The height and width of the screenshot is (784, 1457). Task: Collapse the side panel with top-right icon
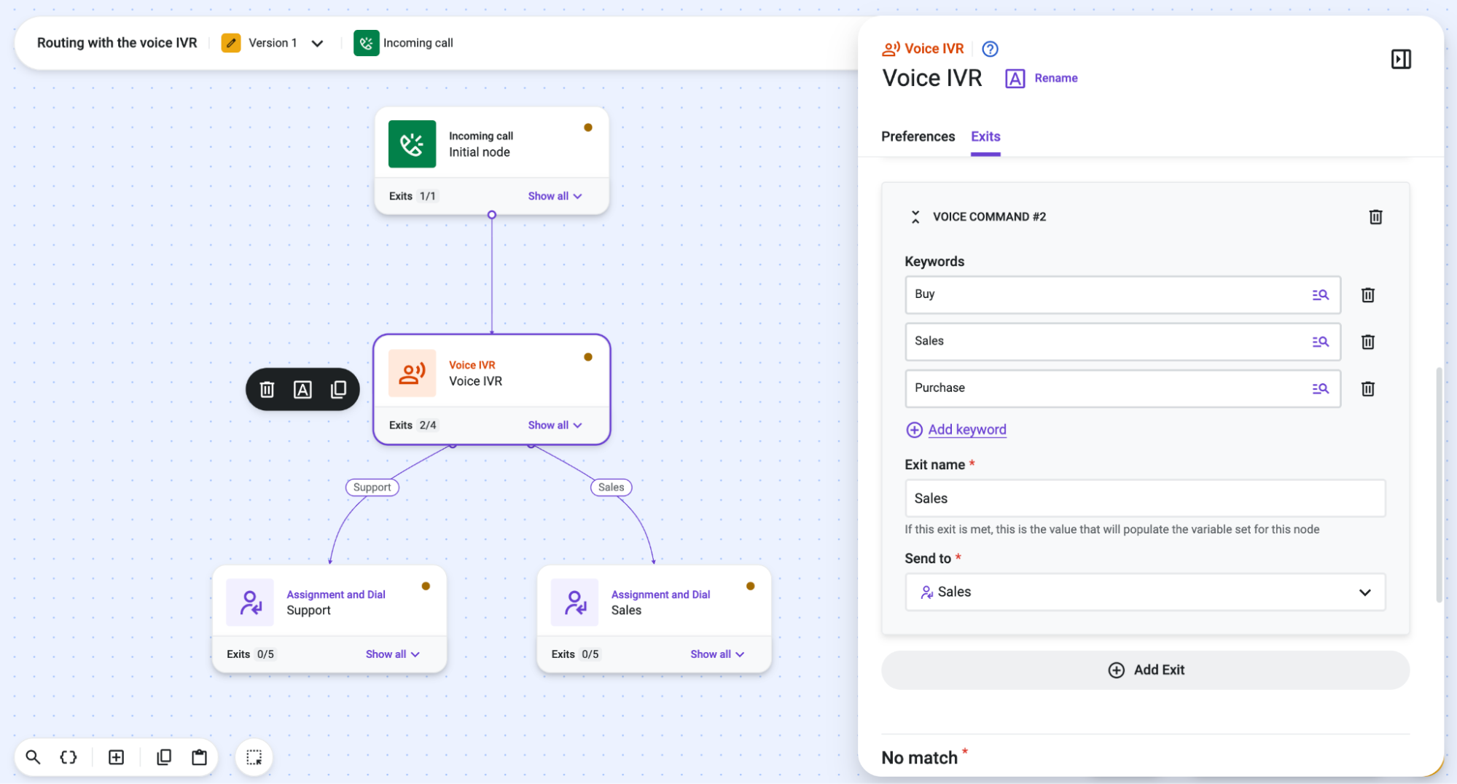pos(1401,59)
